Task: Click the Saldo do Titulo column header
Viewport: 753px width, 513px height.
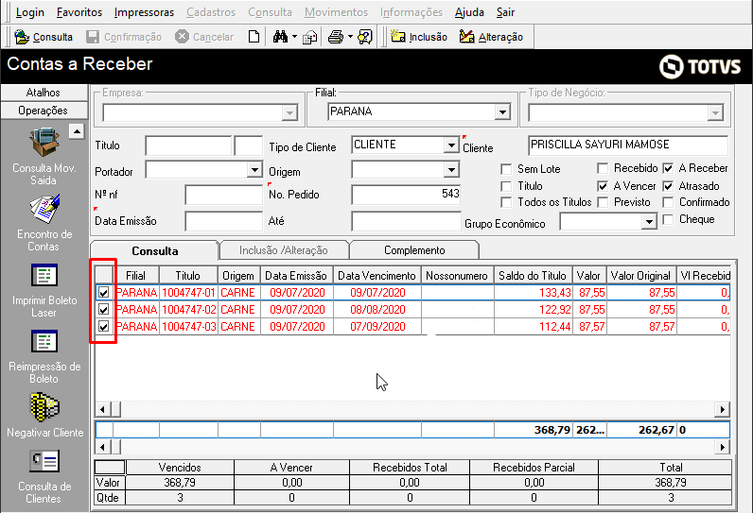Action: point(533,276)
